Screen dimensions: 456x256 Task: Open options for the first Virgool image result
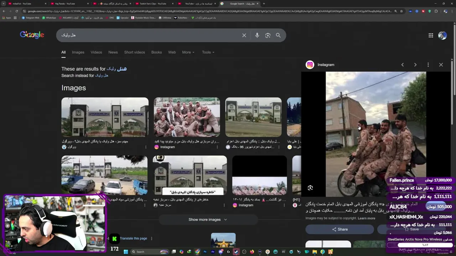click(x=146, y=147)
